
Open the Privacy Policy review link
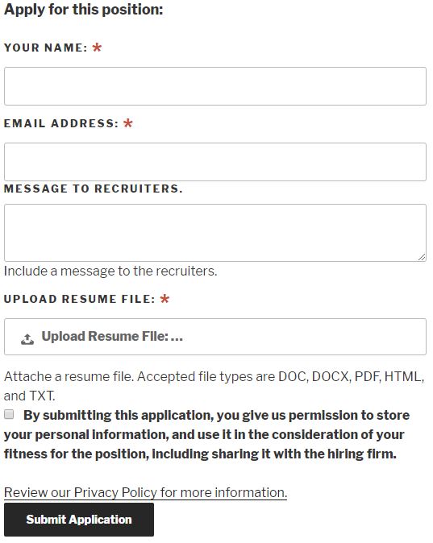pos(145,492)
